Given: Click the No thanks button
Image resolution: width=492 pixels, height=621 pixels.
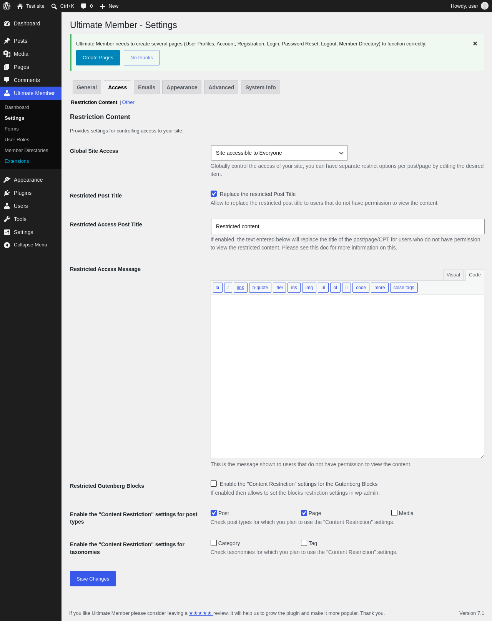Looking at the screenshot, I should coord(141,58).
